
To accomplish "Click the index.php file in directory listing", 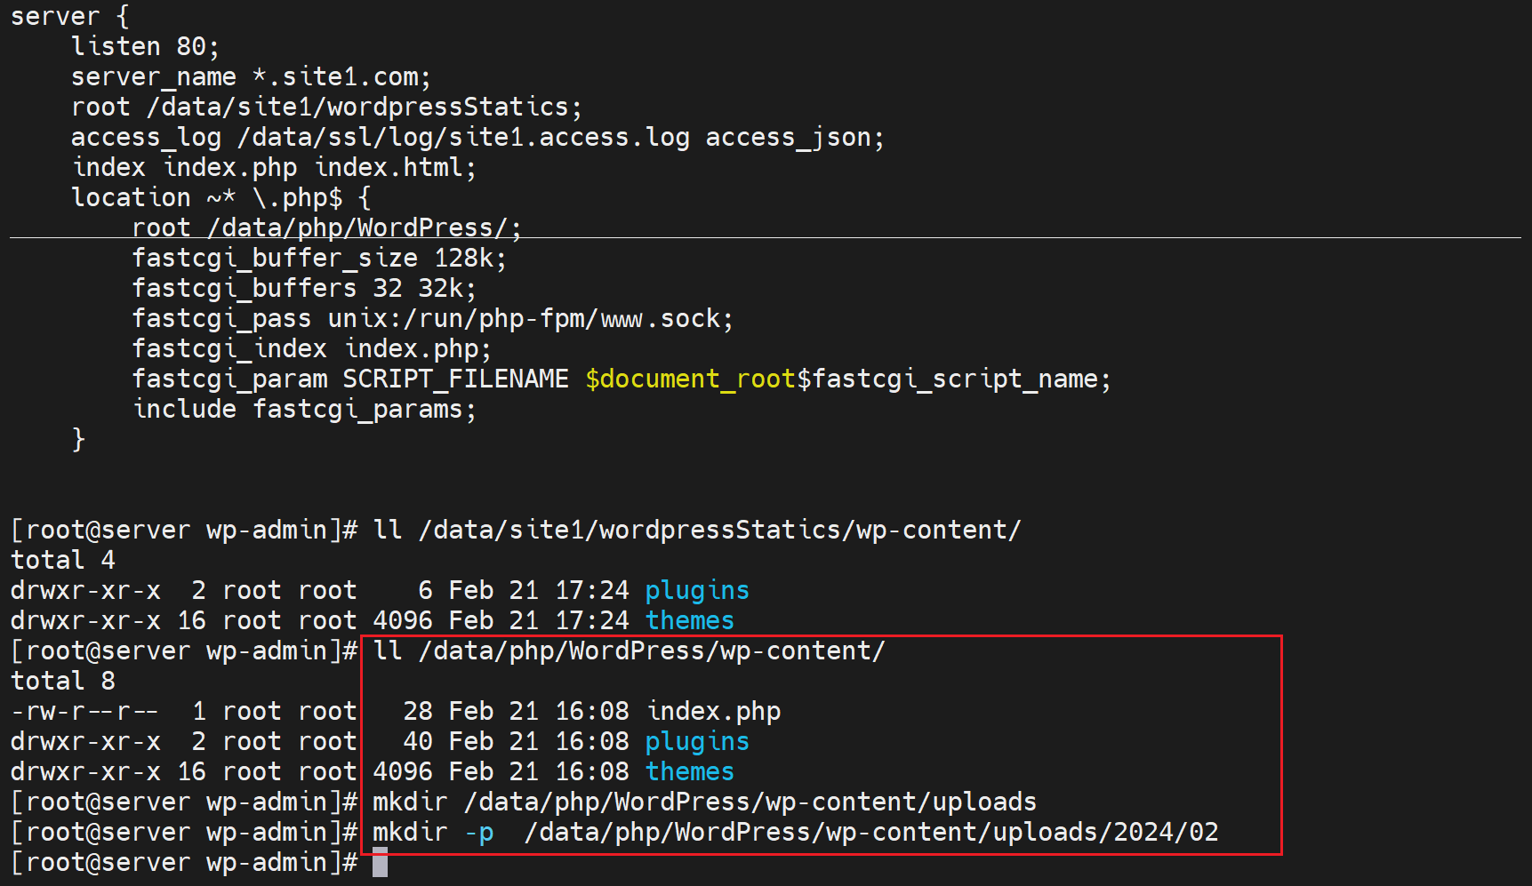I will 713,712.
